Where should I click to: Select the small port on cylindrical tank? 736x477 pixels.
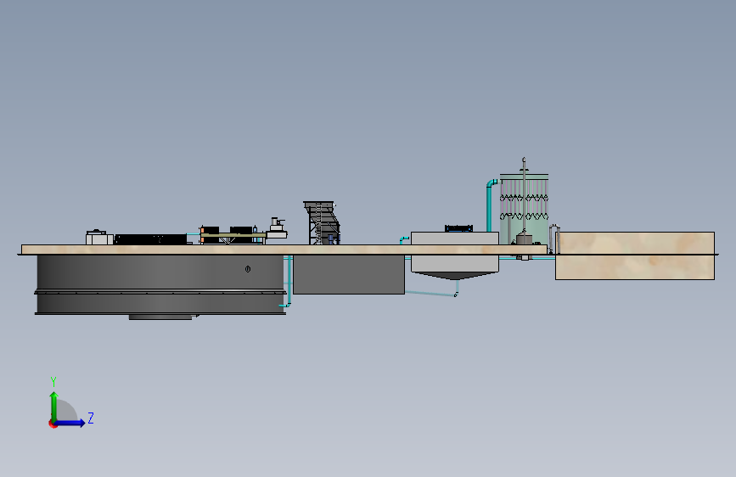[x=248, y=269]
